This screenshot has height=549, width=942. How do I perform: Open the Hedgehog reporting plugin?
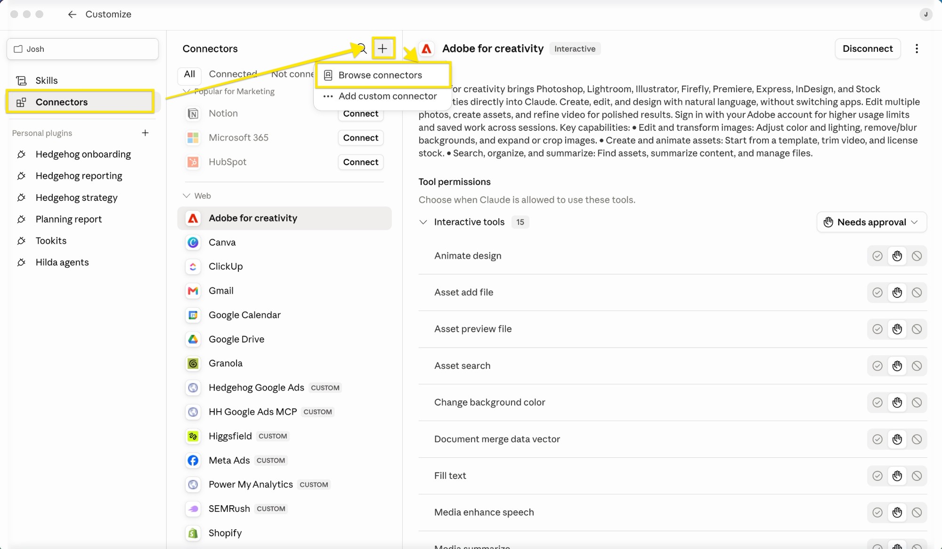point(79,176)
